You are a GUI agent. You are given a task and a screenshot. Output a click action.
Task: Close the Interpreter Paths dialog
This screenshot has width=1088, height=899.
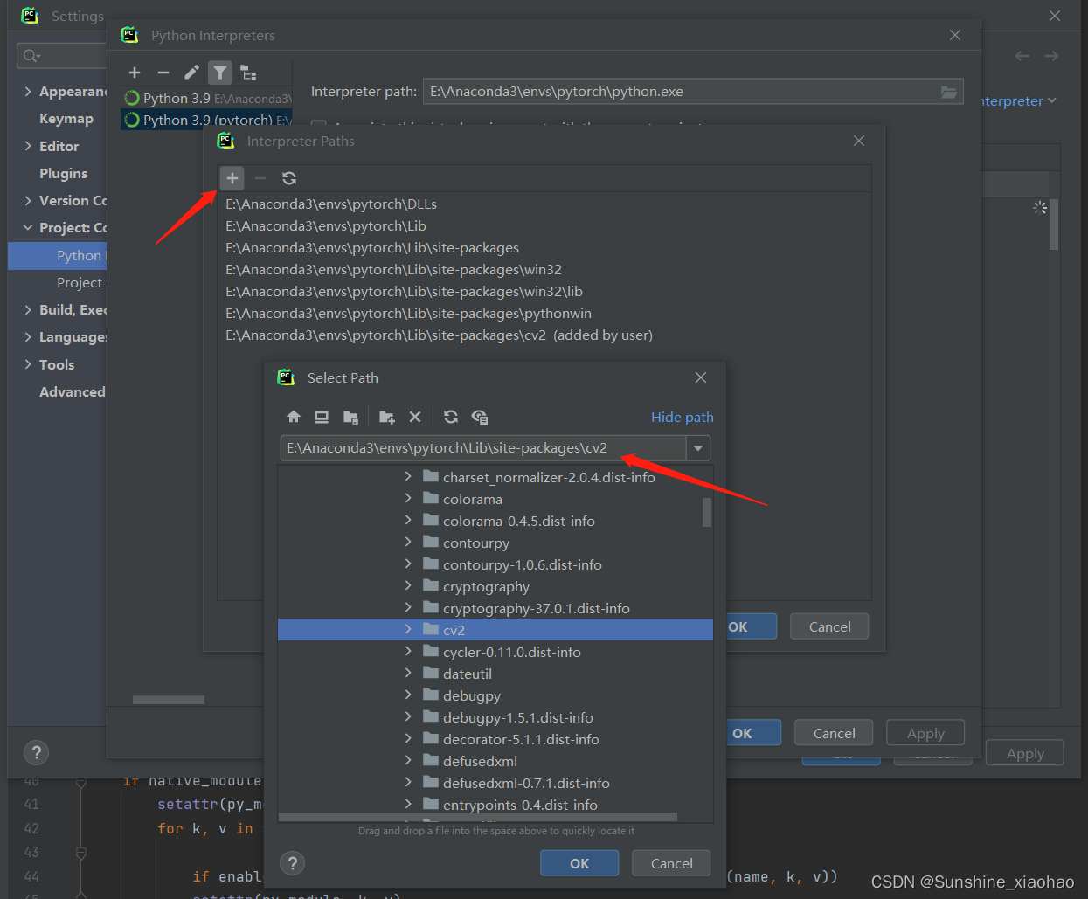(859, 141)
